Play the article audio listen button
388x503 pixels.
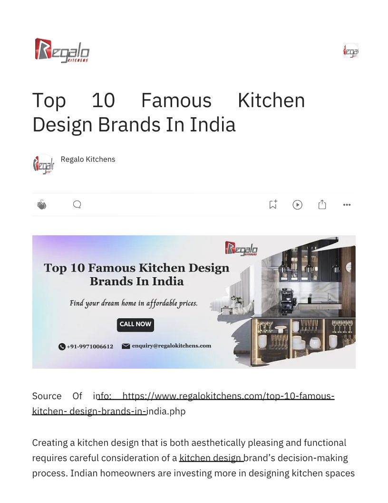point(297,205)
